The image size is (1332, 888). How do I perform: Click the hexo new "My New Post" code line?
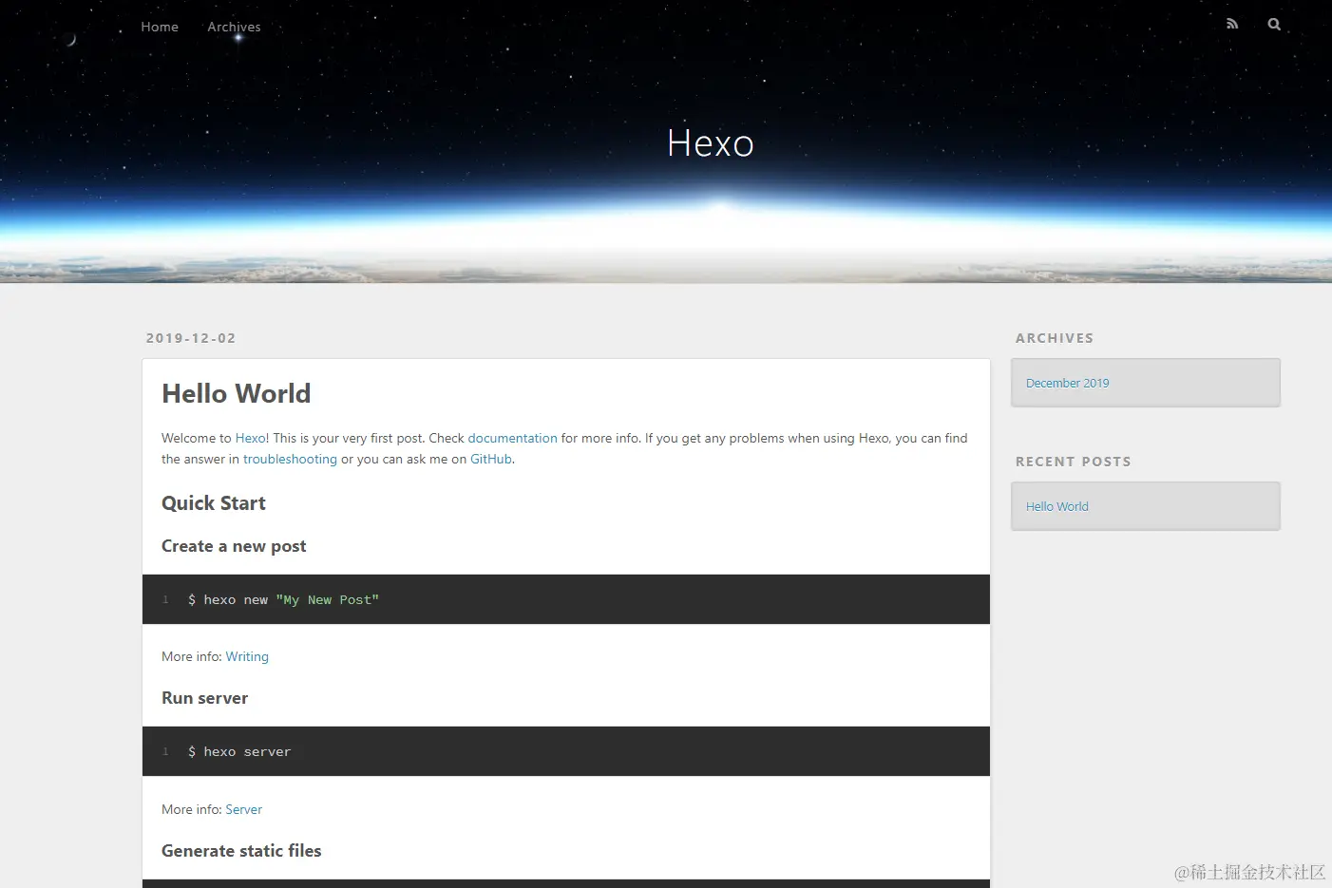click(283, 599)
